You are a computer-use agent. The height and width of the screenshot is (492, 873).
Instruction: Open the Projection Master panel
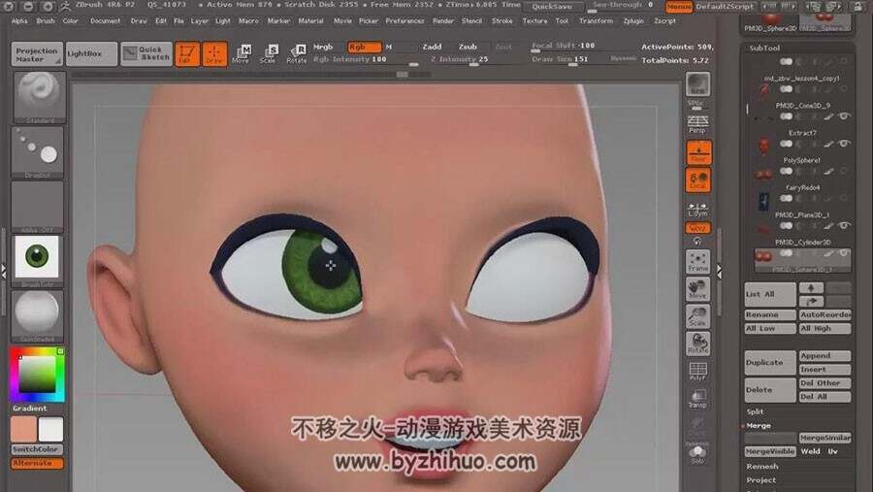click(37, 54)
